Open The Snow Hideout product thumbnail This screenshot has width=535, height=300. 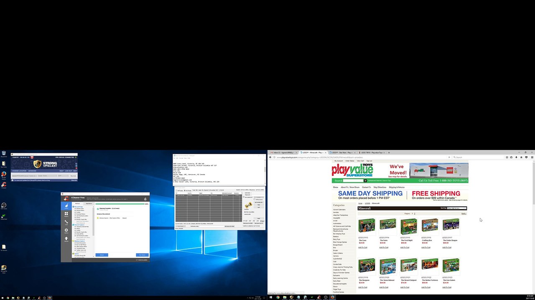[388, 266]
